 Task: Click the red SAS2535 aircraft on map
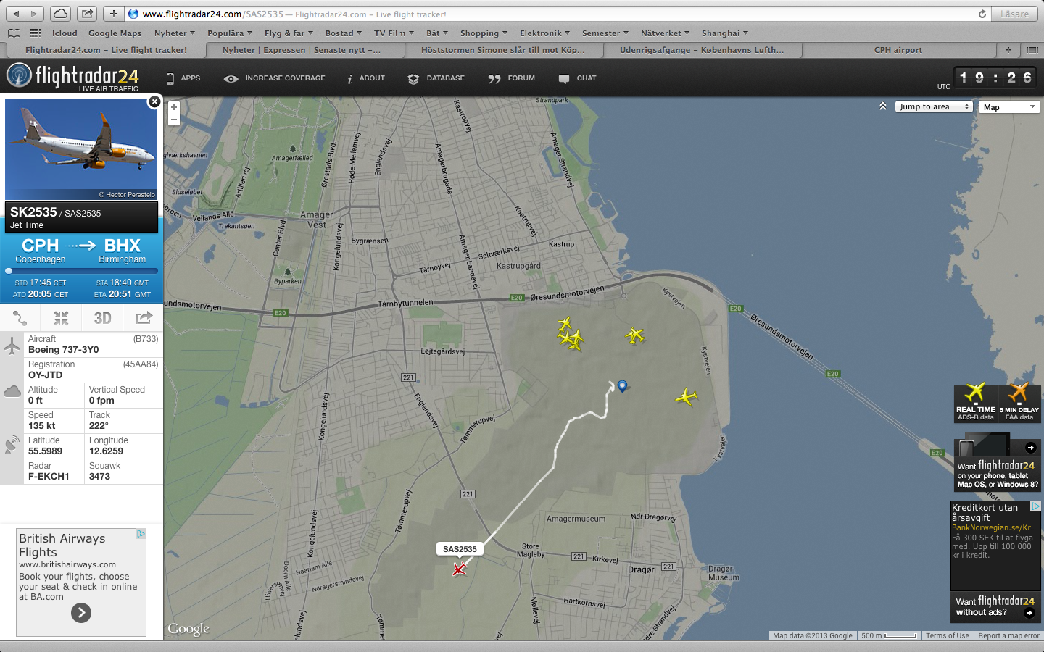[x=459, y=569]
